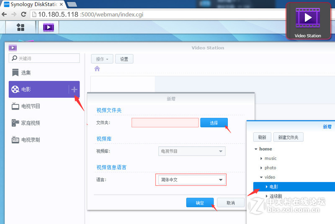Open the 电视录制 TV recording section

44,140
